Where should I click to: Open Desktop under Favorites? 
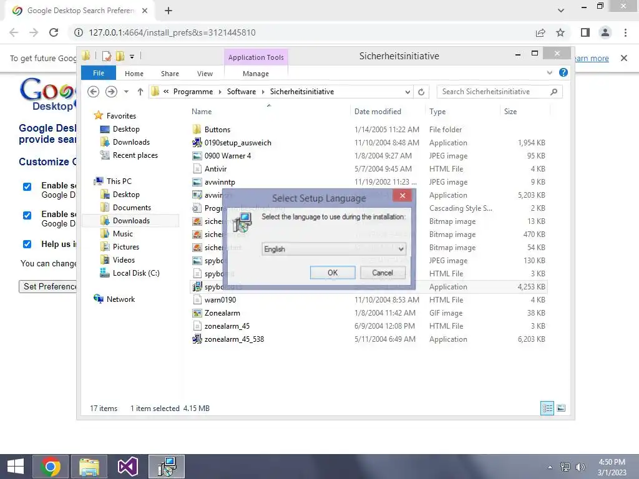(126, 128)
